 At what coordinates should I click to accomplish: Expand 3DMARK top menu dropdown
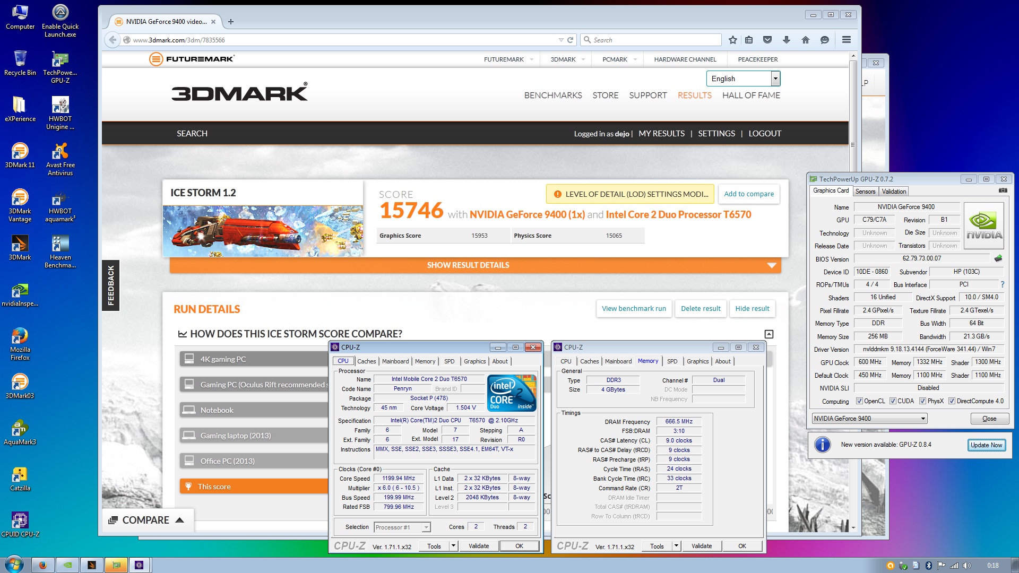(583, 59)
